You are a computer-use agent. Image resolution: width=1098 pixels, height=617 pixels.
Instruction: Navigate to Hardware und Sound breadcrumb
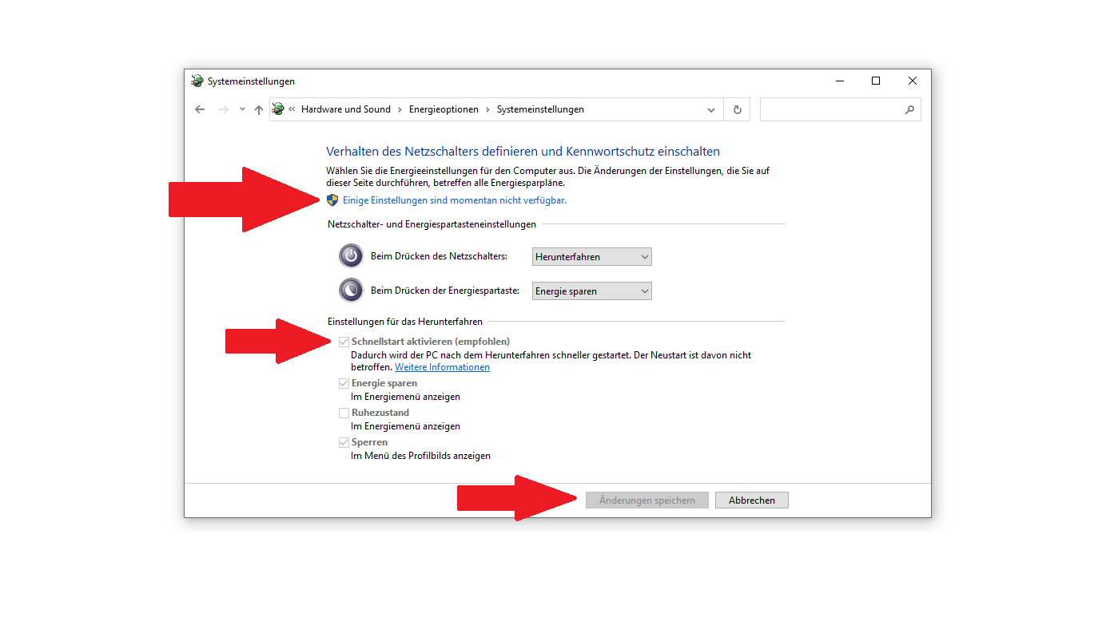pyautogui.click(x=346, y=109)
